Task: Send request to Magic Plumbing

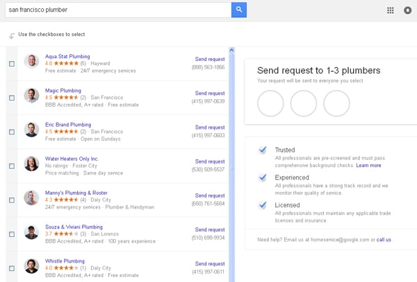Action: [210, 93]
